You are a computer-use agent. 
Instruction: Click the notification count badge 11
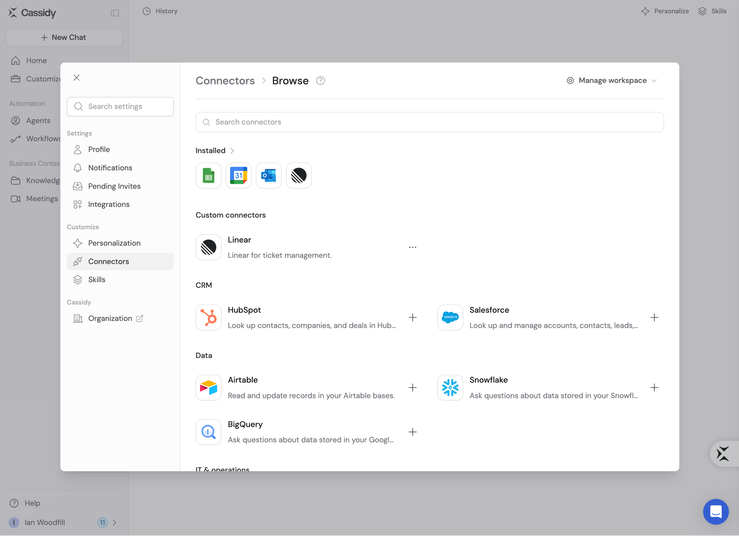tap(102, 522)
